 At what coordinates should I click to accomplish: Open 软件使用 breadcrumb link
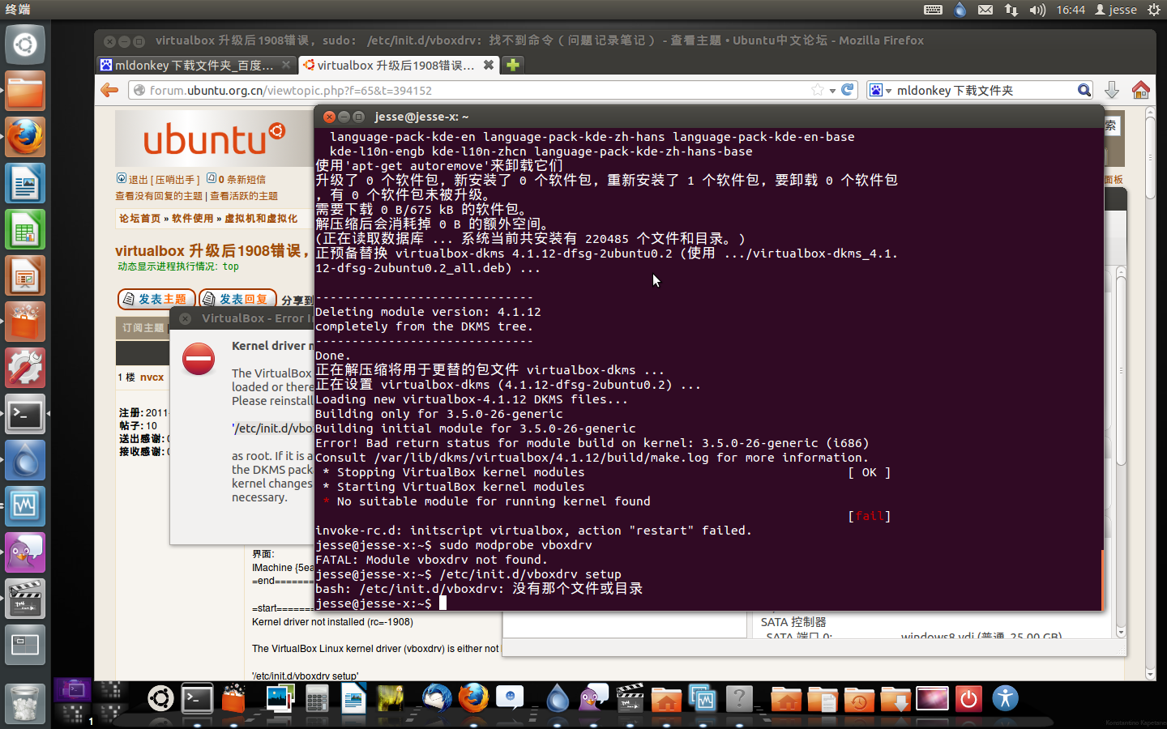tap(192, 219)
